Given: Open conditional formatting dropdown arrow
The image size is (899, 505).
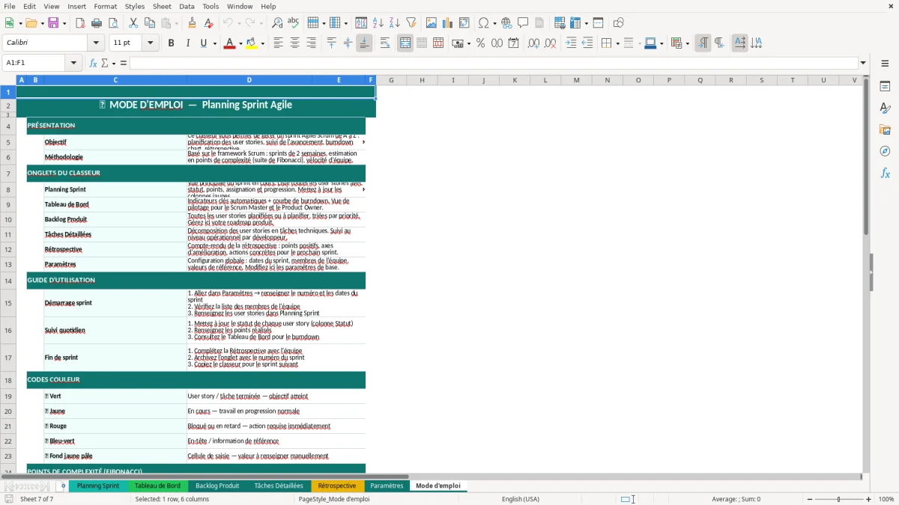Looking at the screenshot, I should click(686, 43).
